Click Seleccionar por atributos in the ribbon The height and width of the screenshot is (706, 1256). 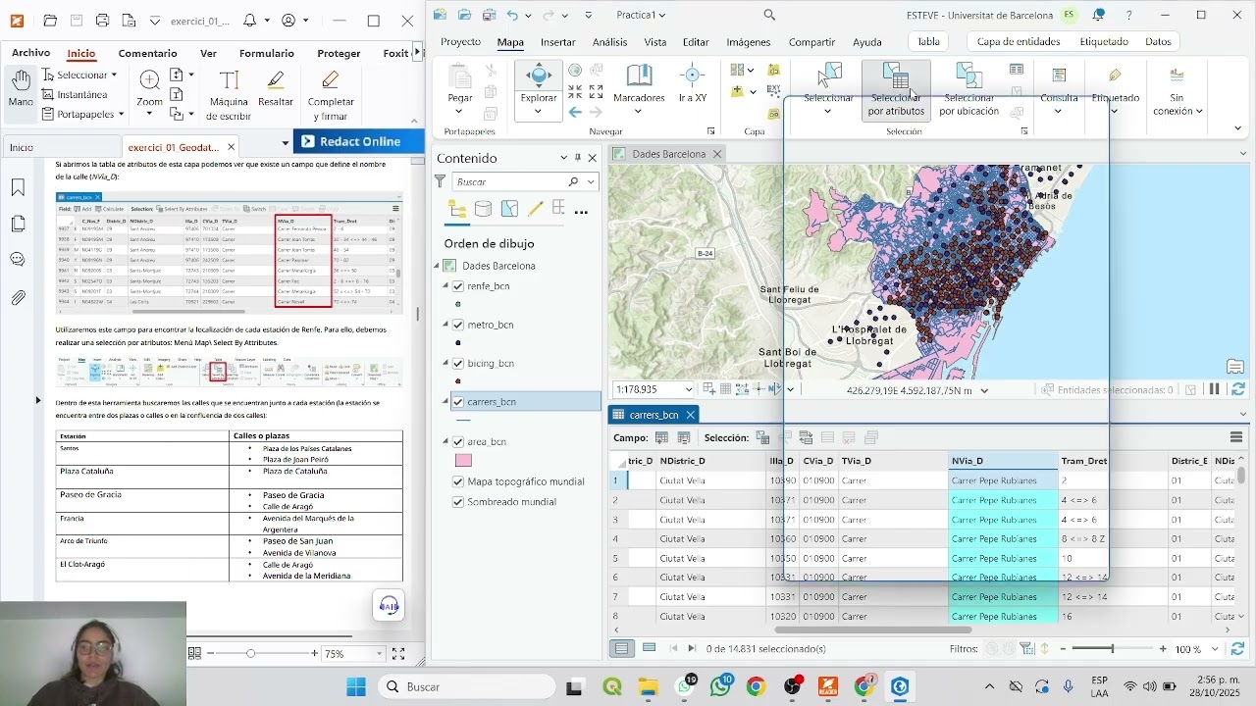pyautogui.click(x=896, y=90)
